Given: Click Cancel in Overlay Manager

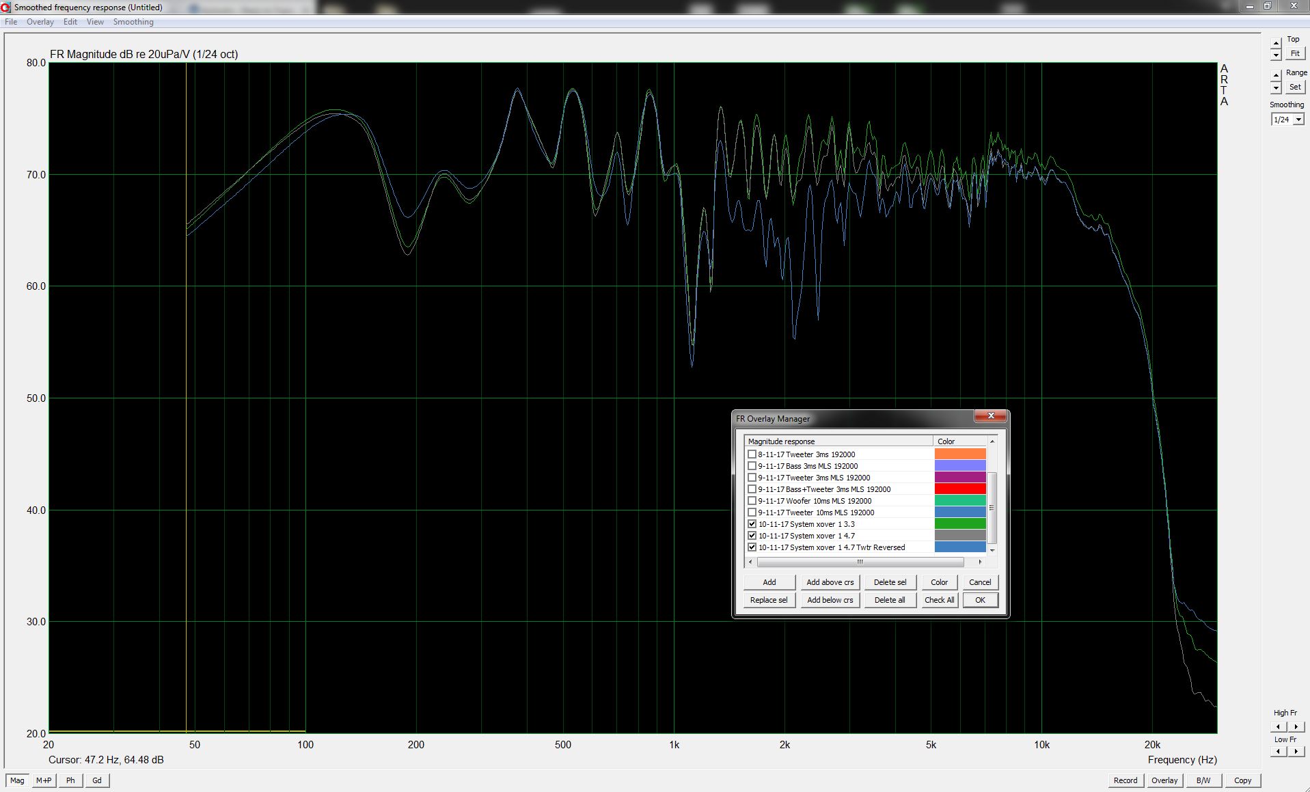Looking at the screenshot, I should (x=980, y=582).
